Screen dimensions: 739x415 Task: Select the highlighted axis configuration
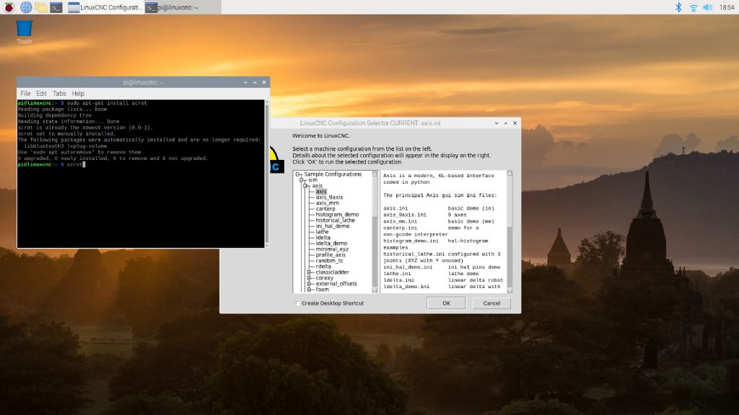tap(321, 192)
